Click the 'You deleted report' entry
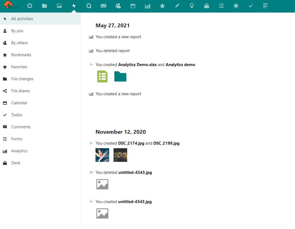The height and width of the screenshot is (229, 295). (112, 50)
